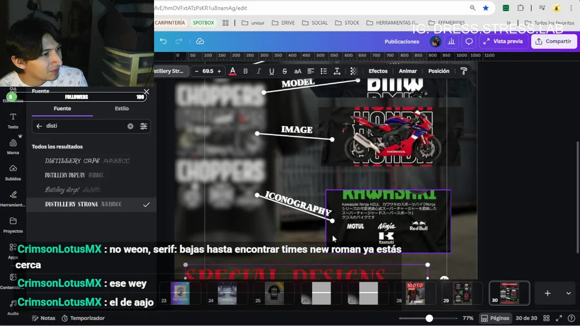Viewport: 580px width, 326px height.
Task: Open the STOCK bookmarks folder
Action: pos(347,23)
